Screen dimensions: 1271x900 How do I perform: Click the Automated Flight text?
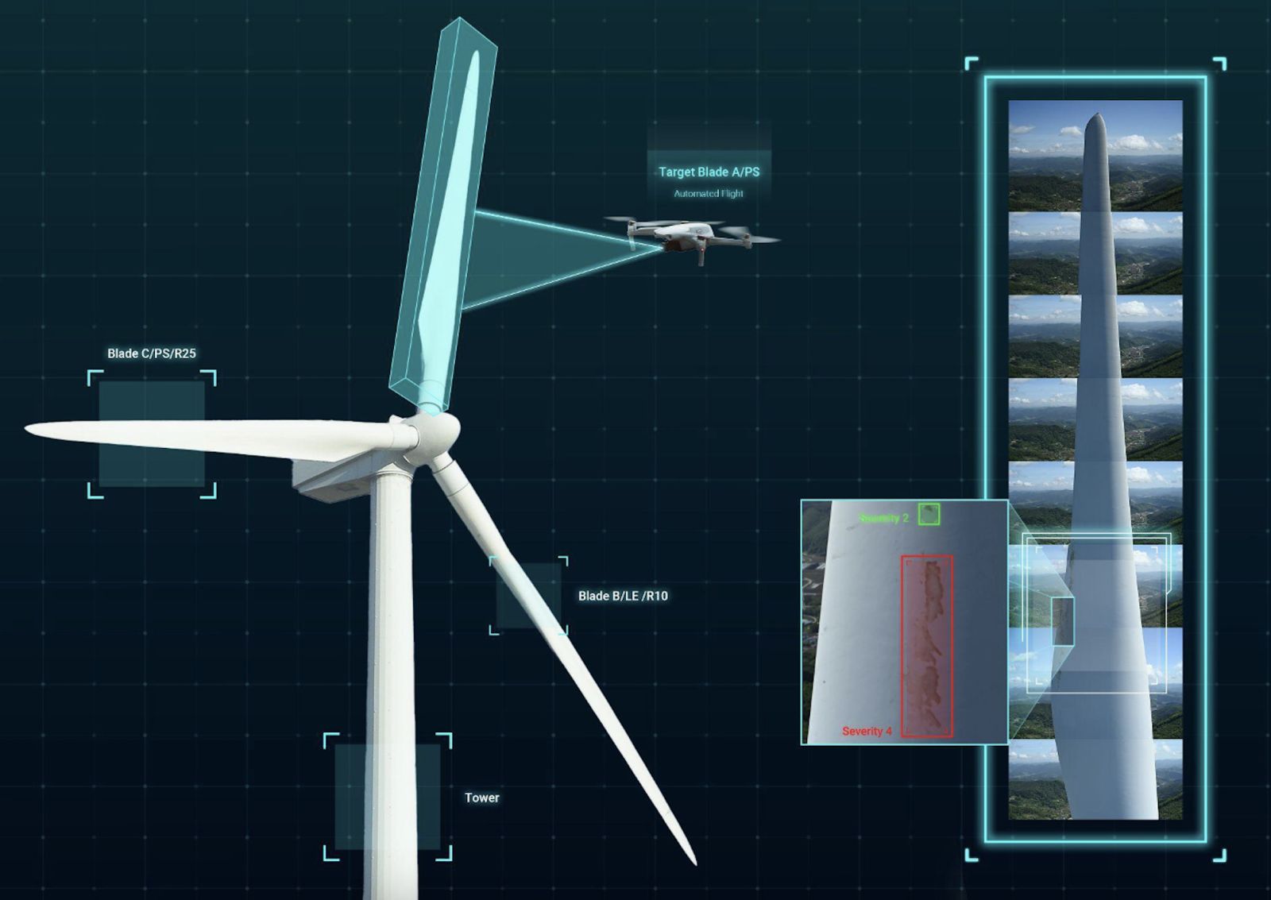(709, 194)
